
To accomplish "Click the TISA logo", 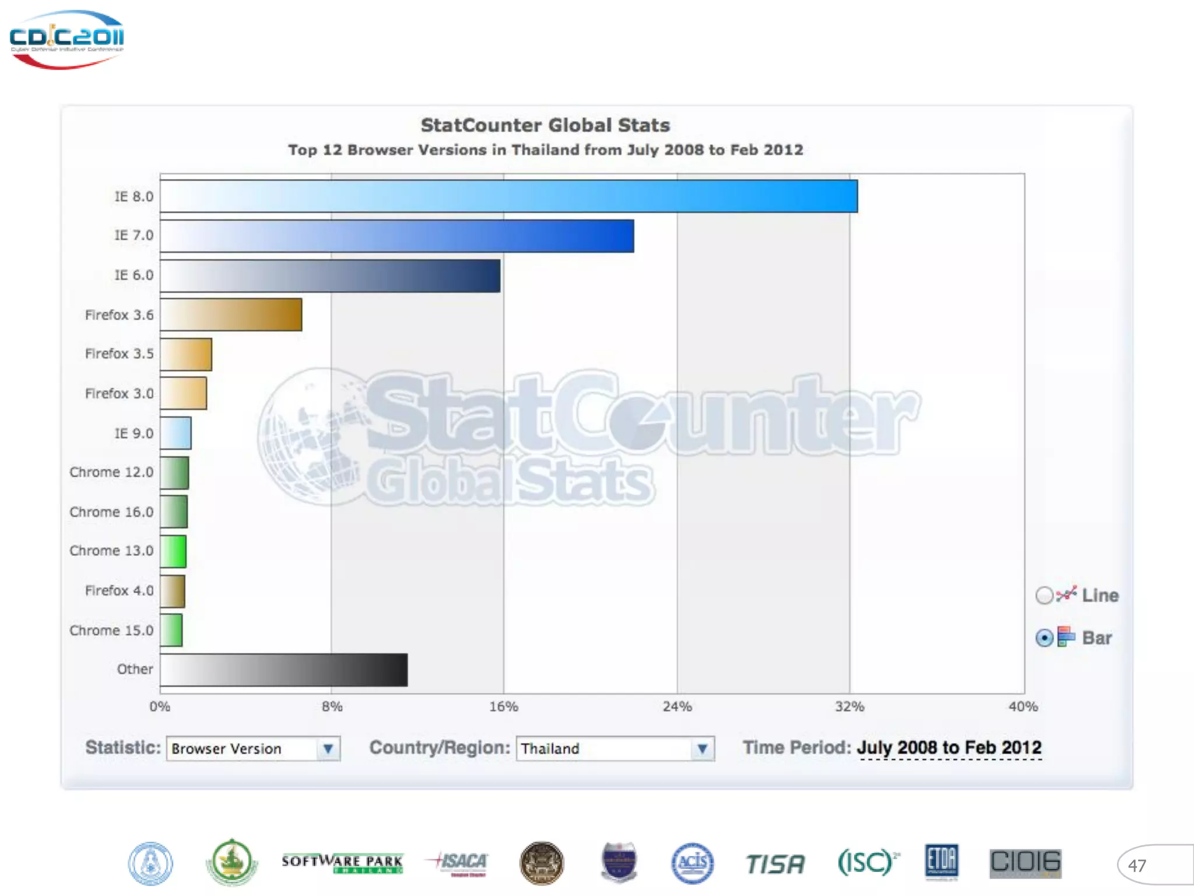I will (775, 864).
